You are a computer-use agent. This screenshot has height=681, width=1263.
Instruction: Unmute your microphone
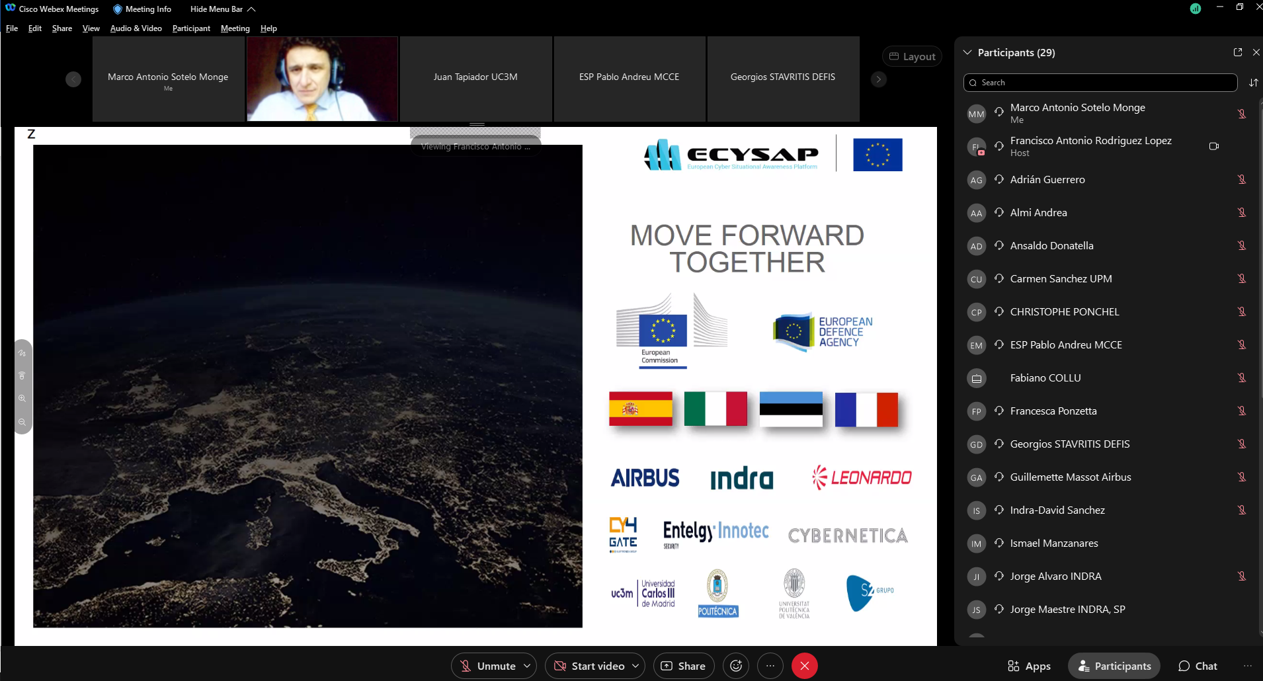click(x=488, y=666)
